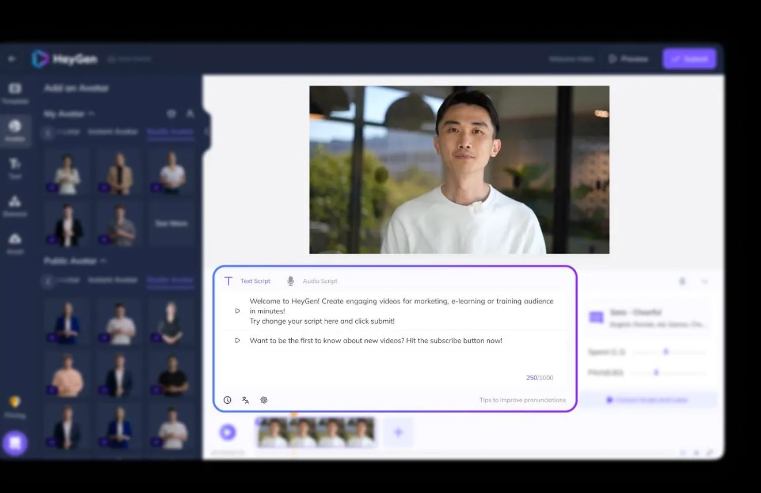Screen dimensions: 761x493
Task: Choose My Avatar in gray shirt
Action: point(120,223)
